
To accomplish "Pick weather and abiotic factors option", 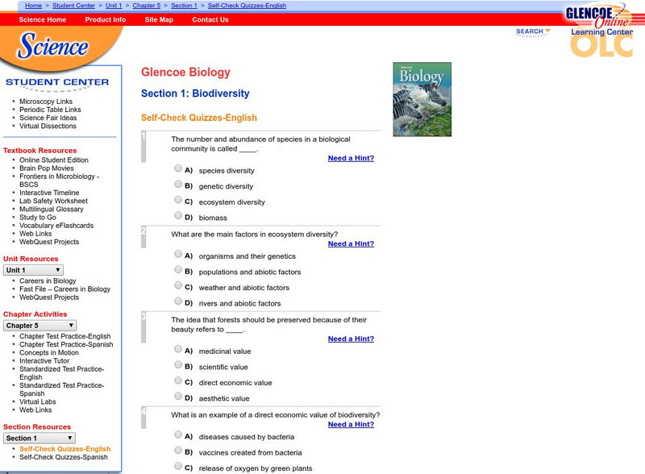I will [x=178, y=285].
